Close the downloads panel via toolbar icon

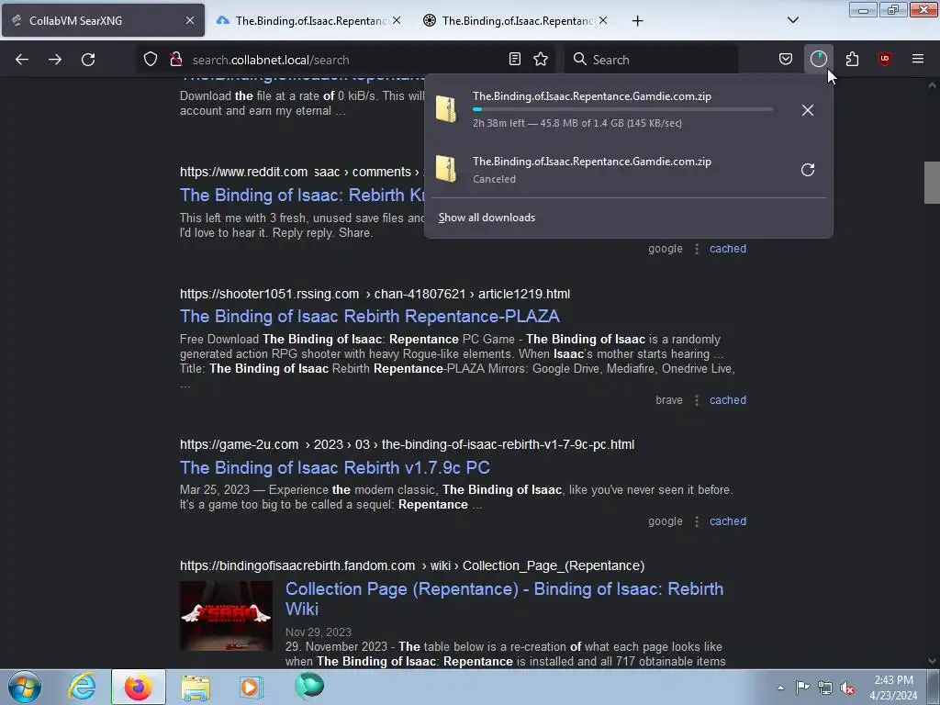818,60
